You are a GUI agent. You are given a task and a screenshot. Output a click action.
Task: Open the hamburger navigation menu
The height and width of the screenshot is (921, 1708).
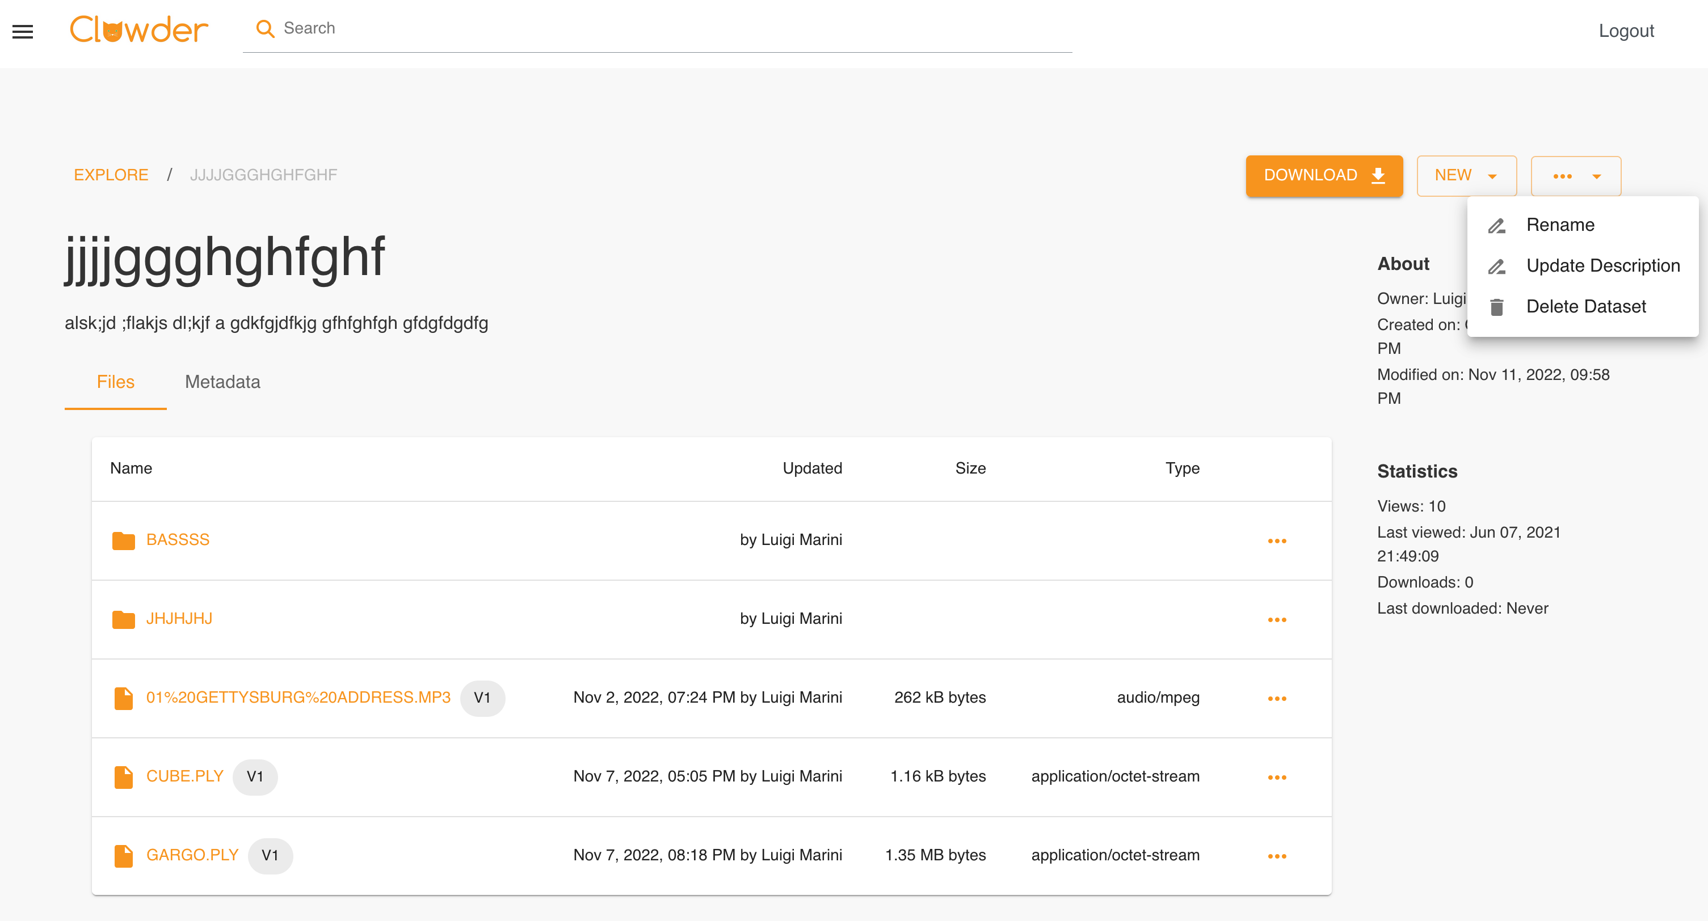tap(23, 31)
